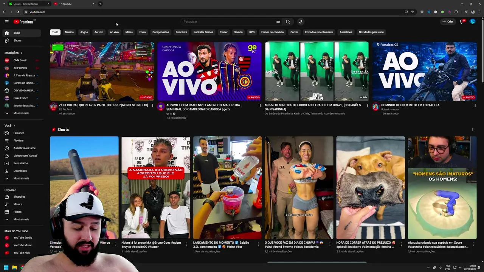Image resolution: width=484 pixels, height=272 pixels.
Task: Open the hamburger guide menu
Action: tap(6, 22)
